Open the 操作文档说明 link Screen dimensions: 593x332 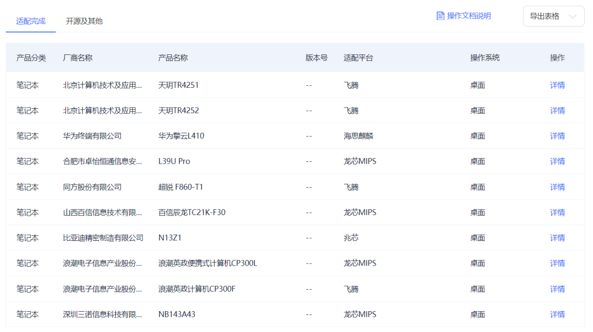coord(468,16)
